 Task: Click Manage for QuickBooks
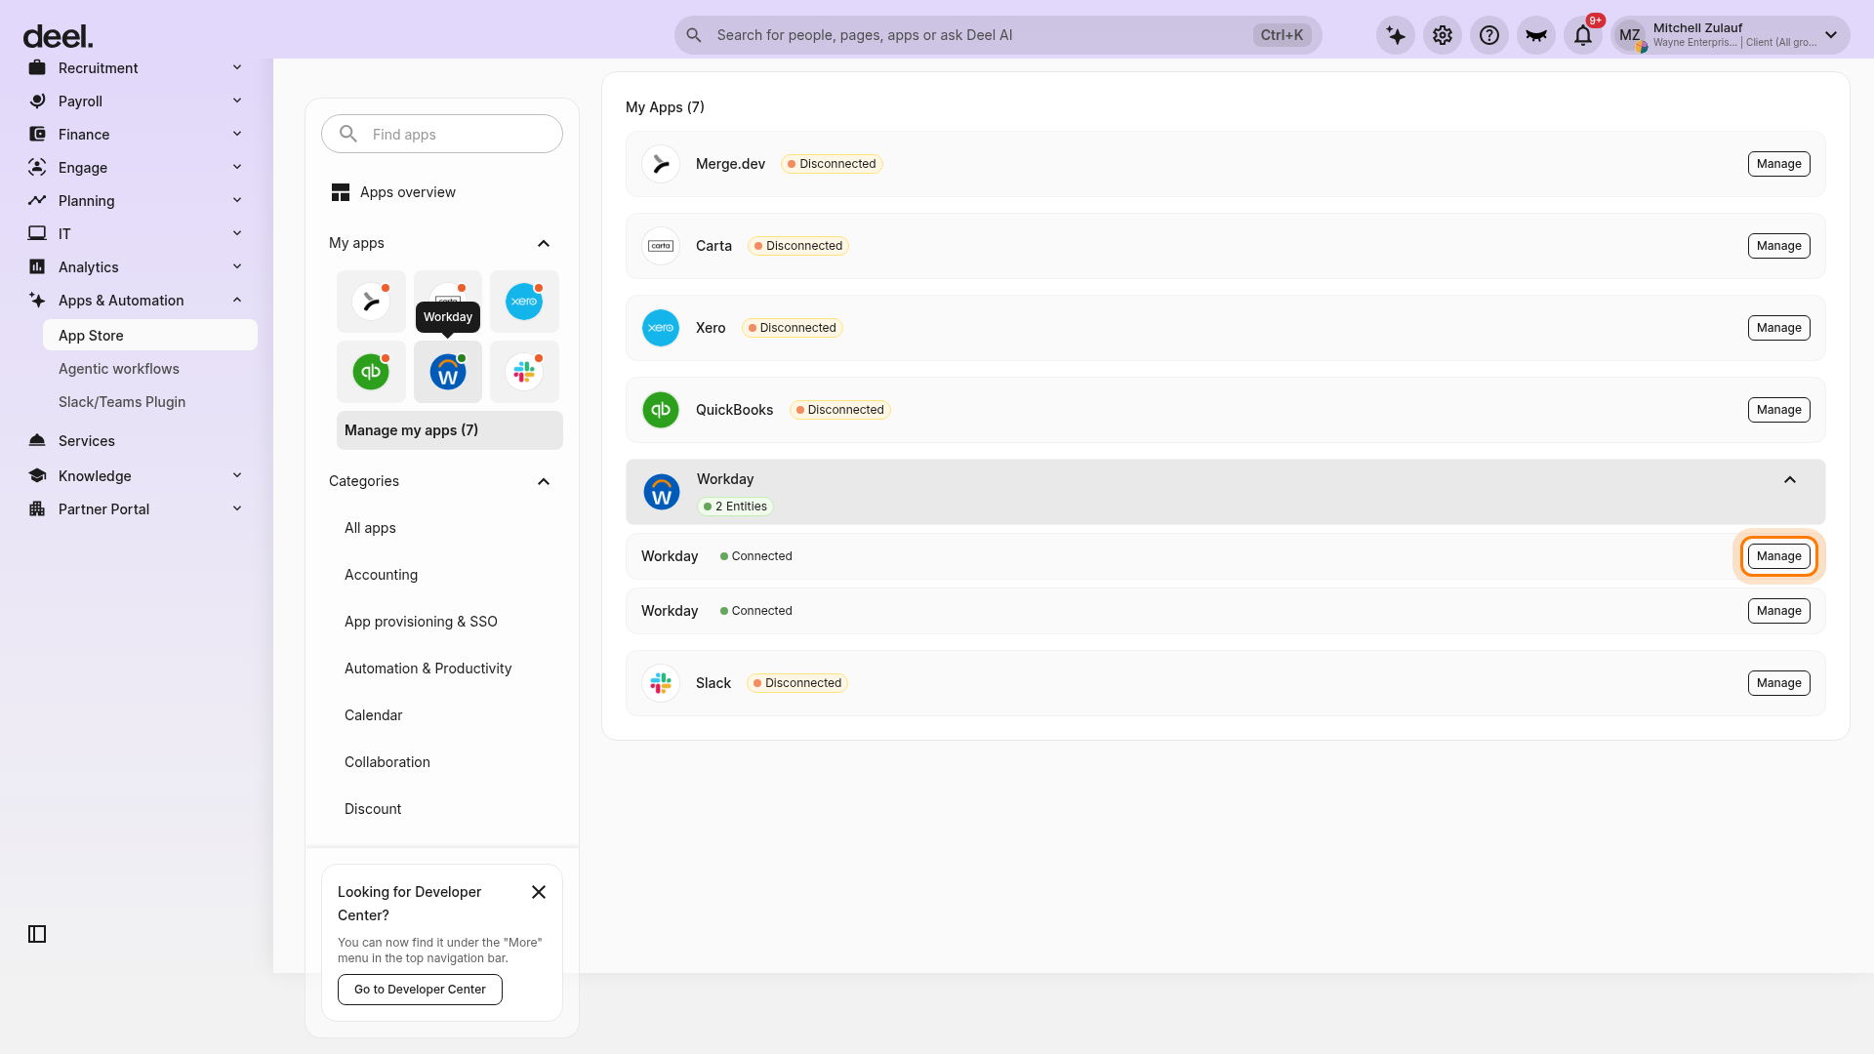coord(1778,410)
